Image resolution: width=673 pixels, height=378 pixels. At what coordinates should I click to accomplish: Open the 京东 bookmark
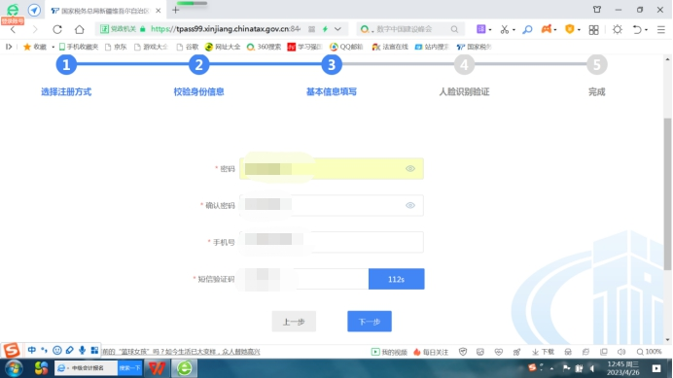coord(116,47)
